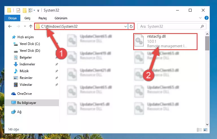
Task: Click the Bu bilgisayar monitor icon
Action: [14, 103]
